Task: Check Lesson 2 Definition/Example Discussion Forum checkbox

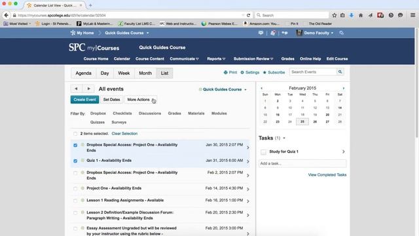Action: pyautogui.click(x=75, y=212)
